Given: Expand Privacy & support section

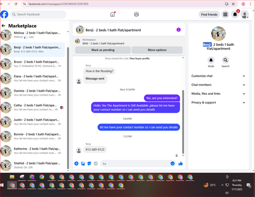Looking at the screenshot, I should 218,102.
